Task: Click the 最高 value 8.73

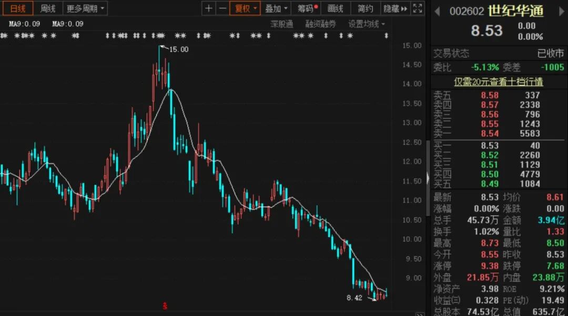Action: [490, 243]
